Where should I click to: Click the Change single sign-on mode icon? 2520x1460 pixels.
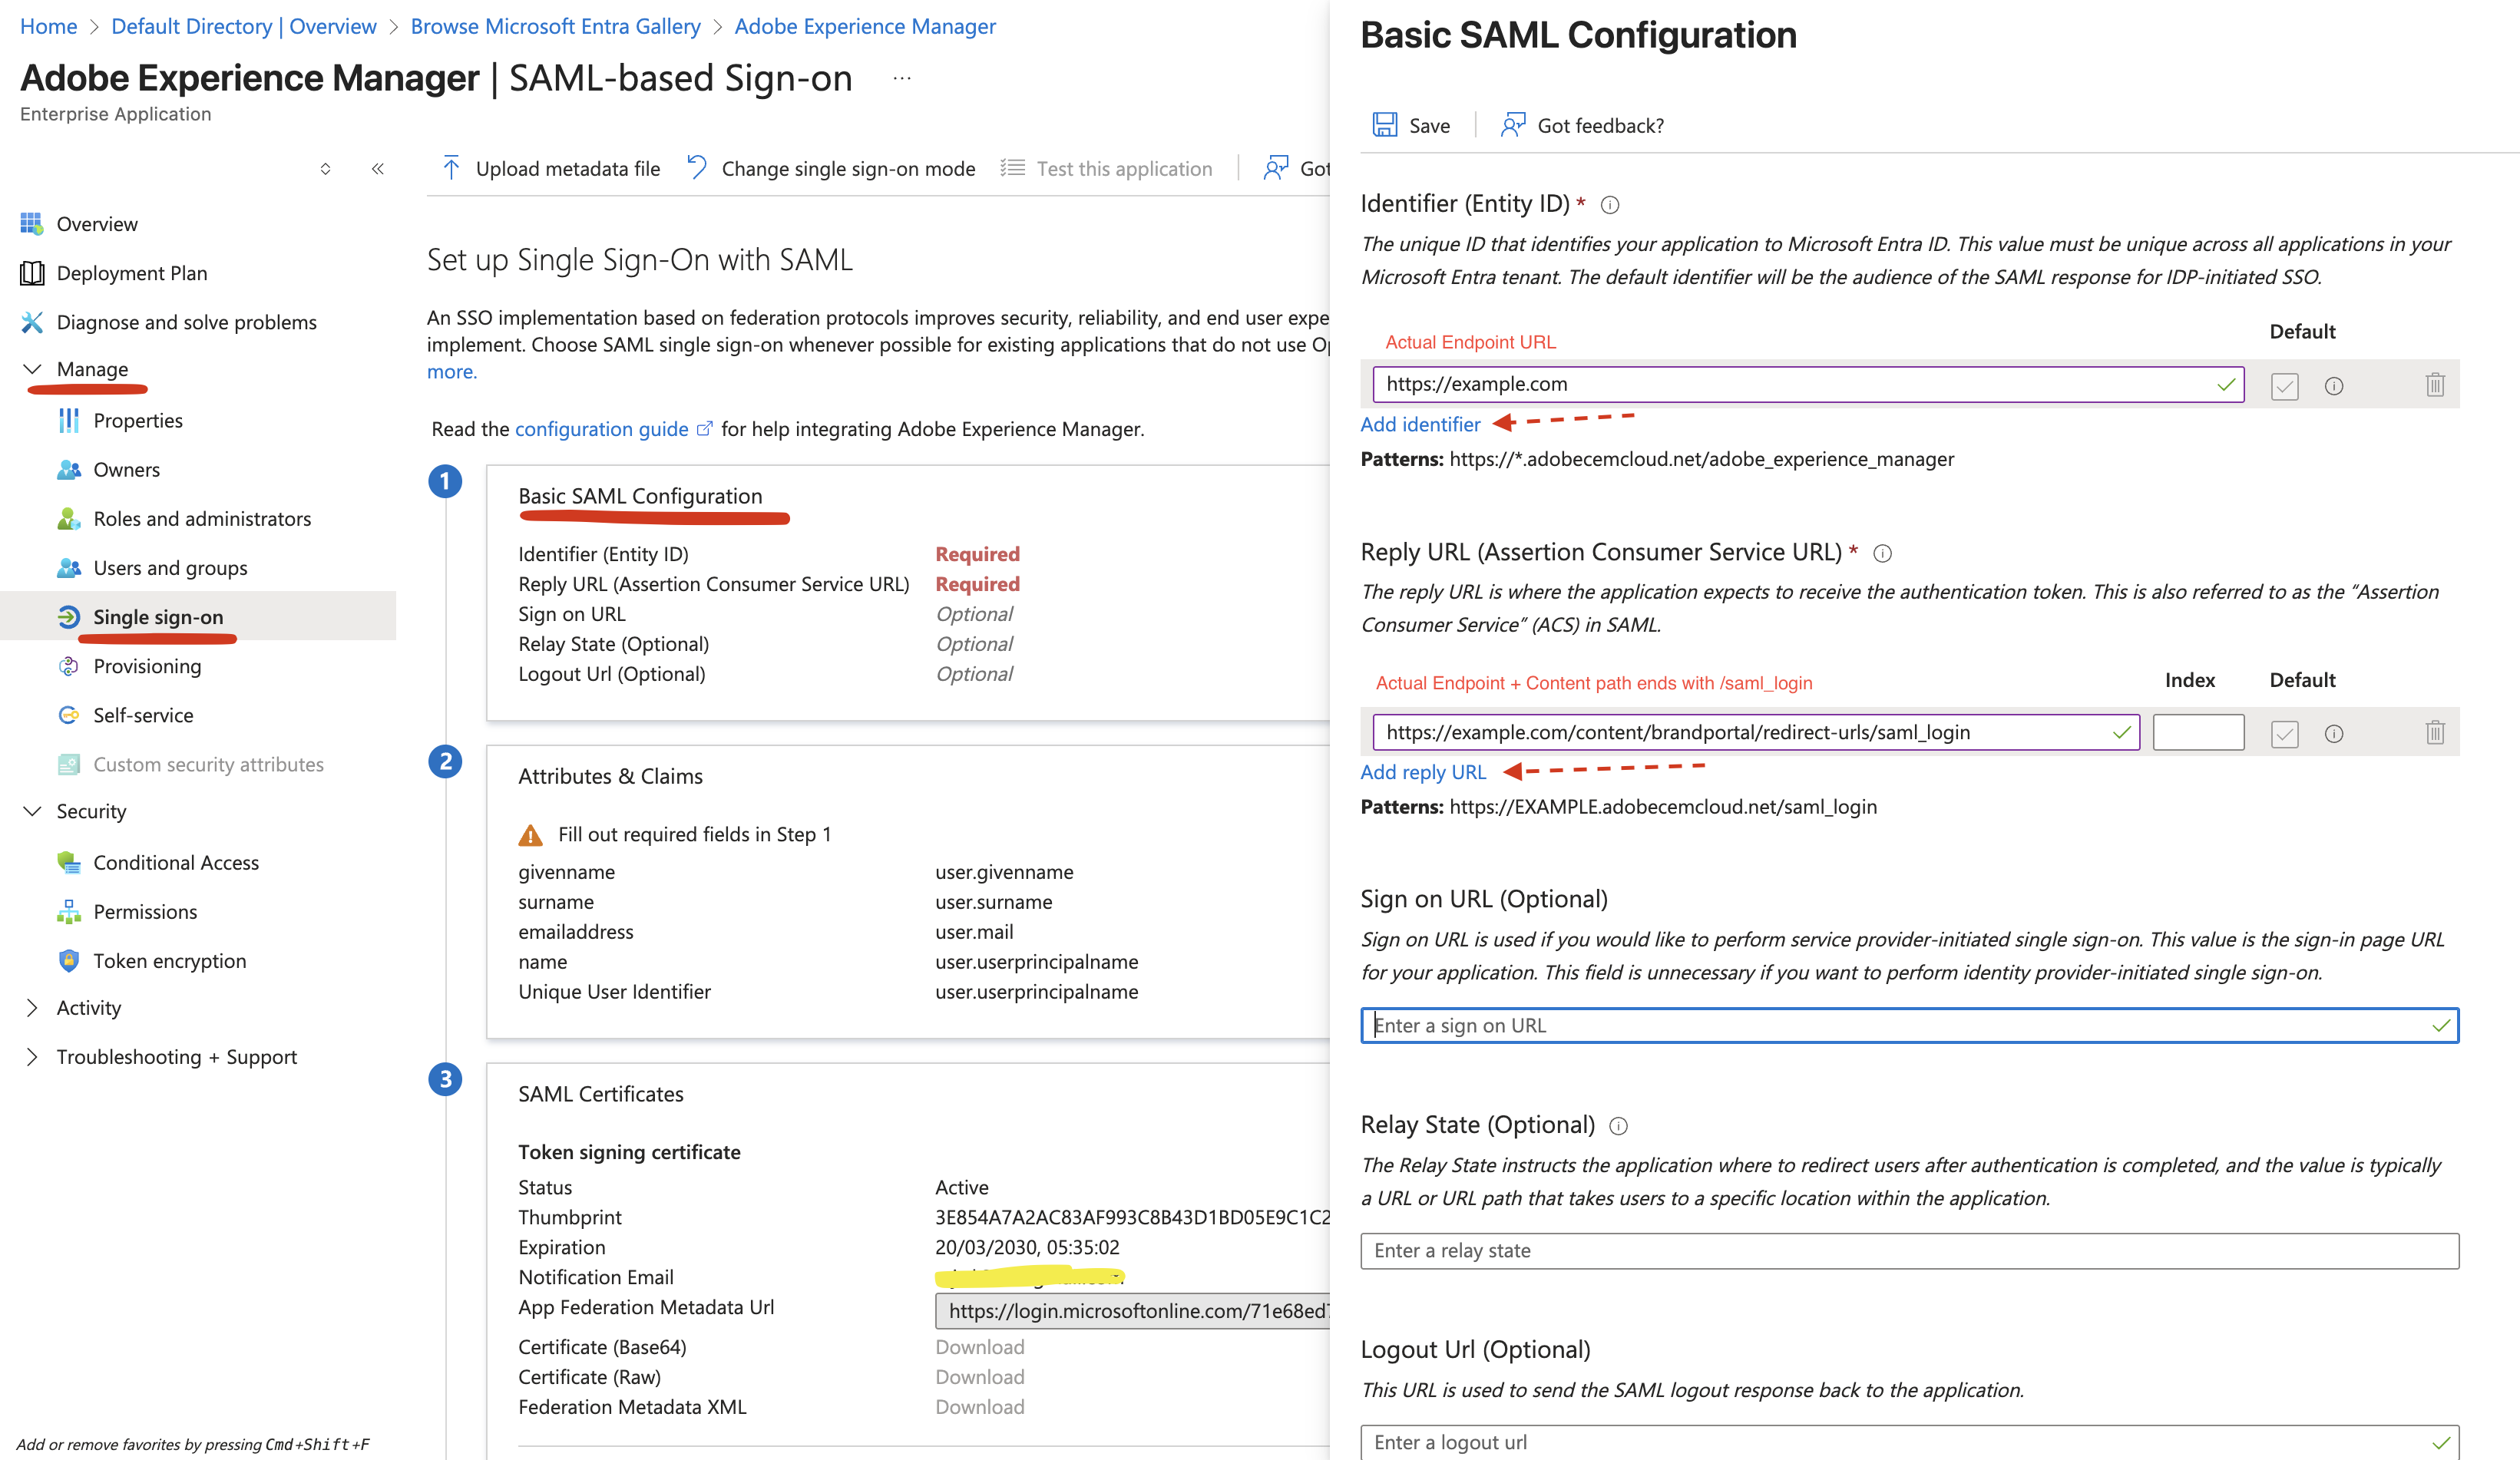(697, 168)
